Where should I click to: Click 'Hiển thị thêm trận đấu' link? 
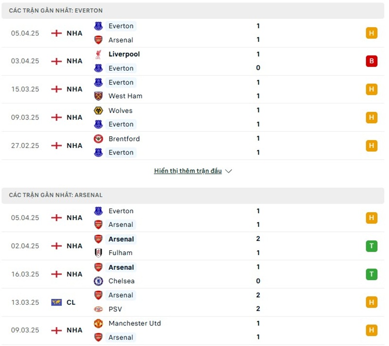188,171
